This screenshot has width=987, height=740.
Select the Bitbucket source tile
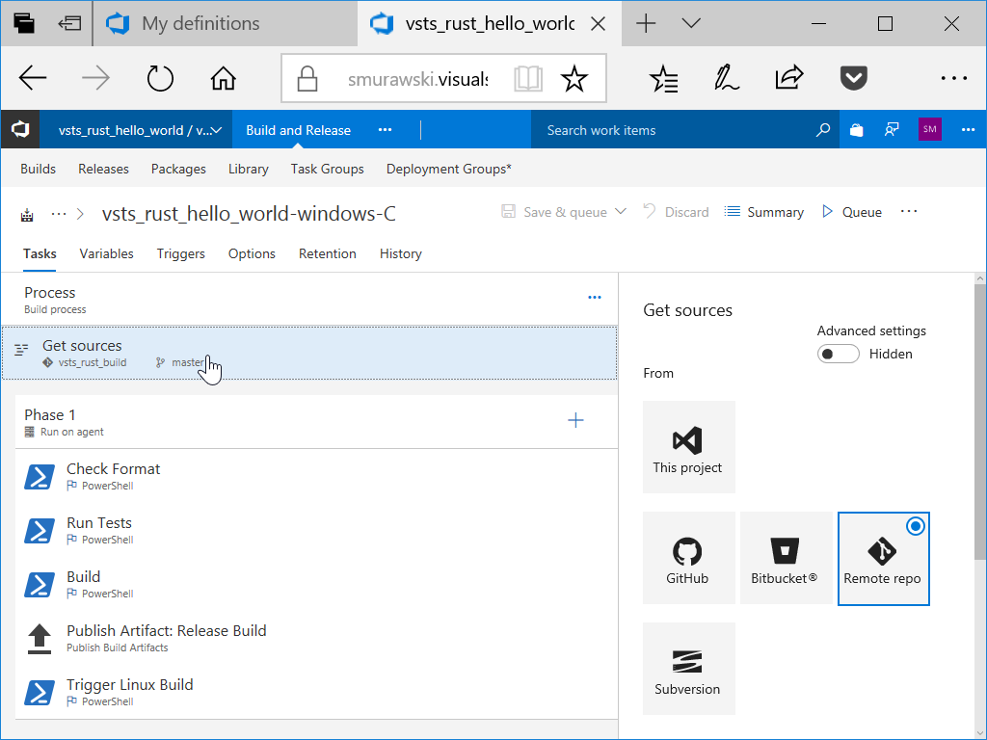coord(787,558)
